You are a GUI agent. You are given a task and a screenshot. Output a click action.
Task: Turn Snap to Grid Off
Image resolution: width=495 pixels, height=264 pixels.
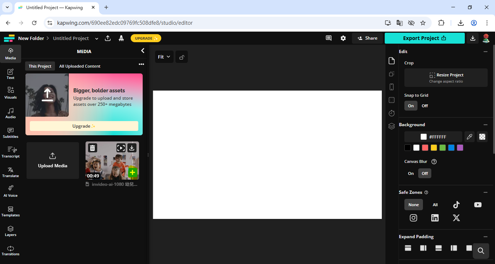pyautogui.click(x=425, y=106)
